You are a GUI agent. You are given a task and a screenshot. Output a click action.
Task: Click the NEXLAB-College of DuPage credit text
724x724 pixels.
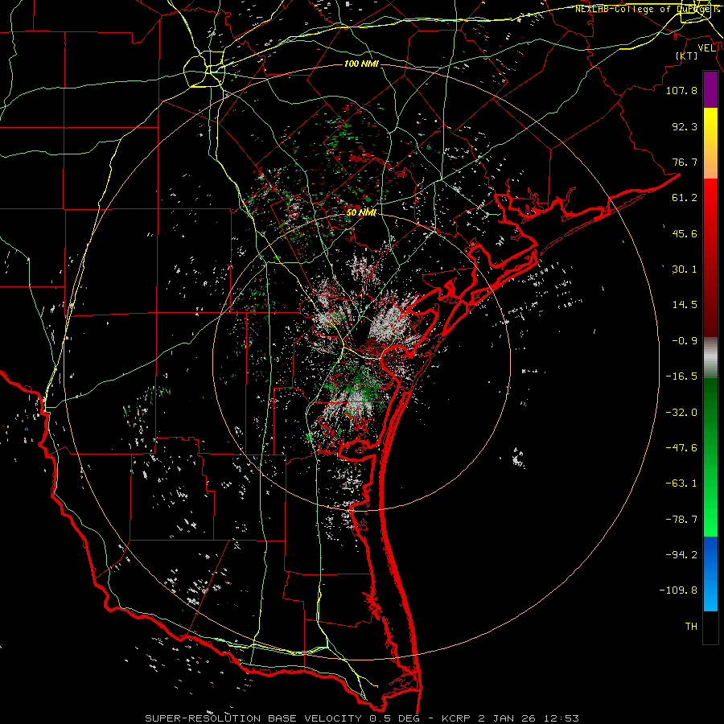pos(648,9)
